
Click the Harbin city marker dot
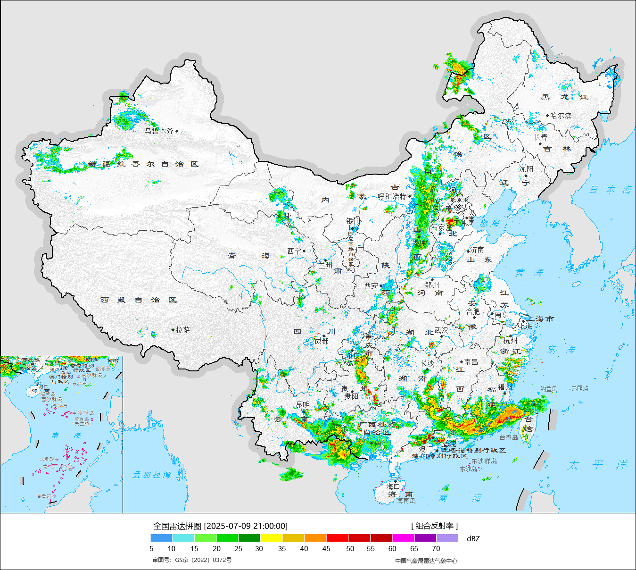(x=547, y=116)
